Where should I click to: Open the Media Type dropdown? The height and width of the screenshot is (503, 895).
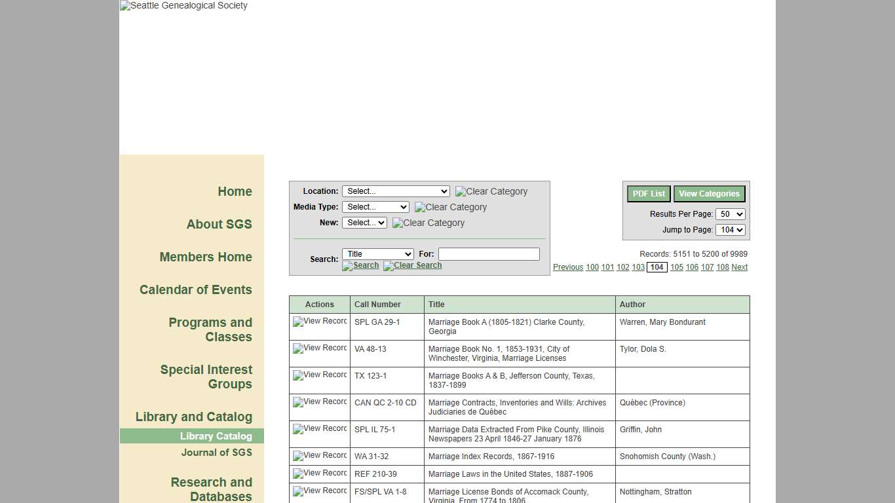[375, 207]
